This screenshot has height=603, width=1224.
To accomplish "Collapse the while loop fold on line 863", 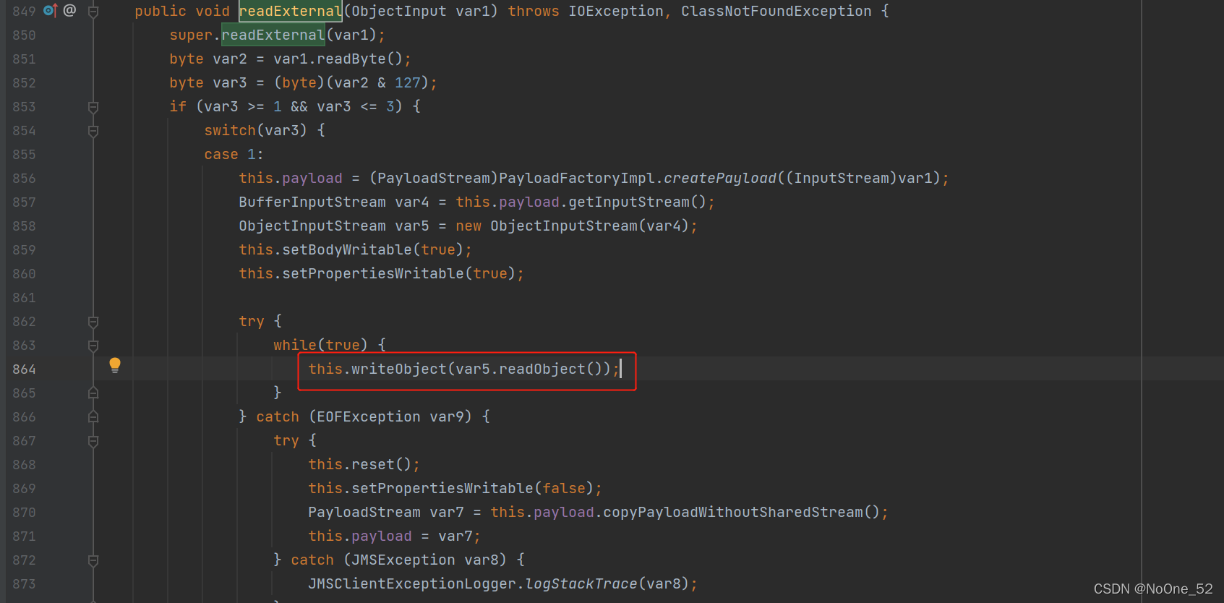I will point(93,346).
